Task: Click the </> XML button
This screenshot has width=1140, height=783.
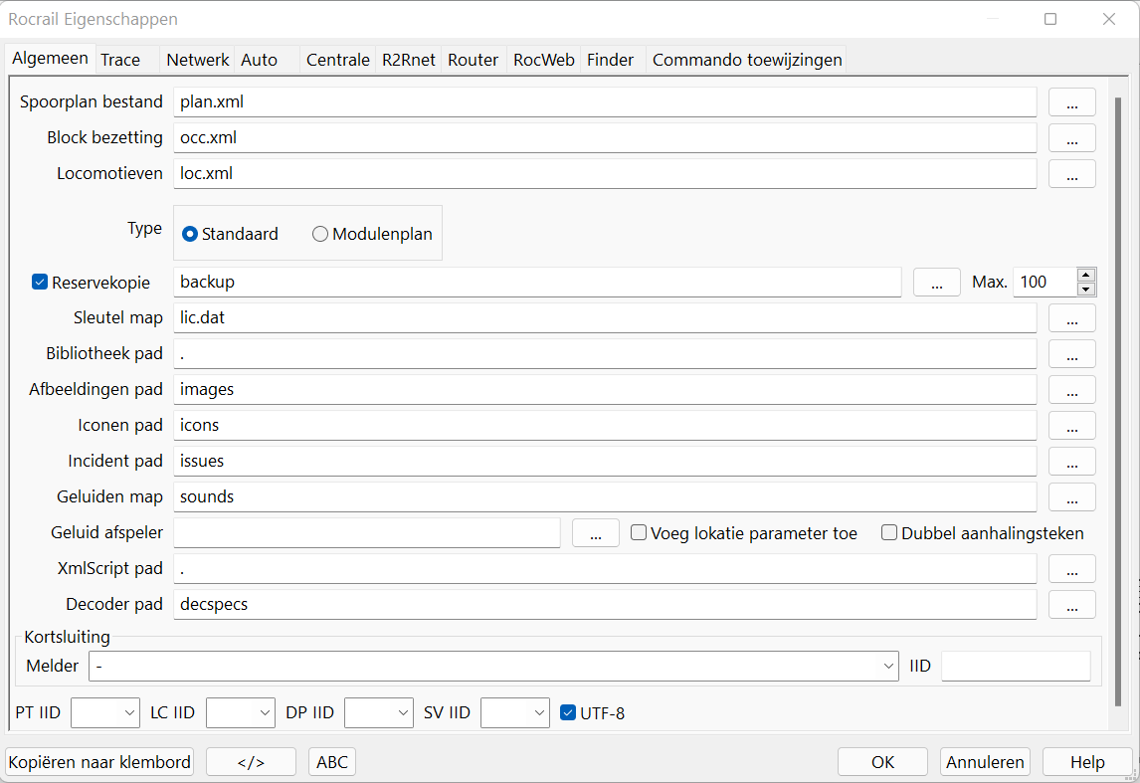Action: pyautogui.click(x=251, y=762)
